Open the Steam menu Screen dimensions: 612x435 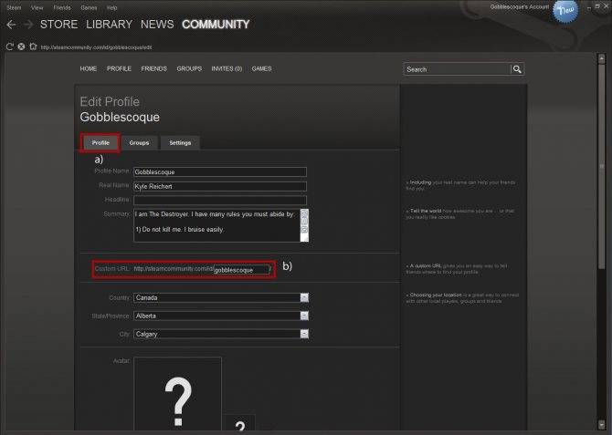tap(14, 7)
